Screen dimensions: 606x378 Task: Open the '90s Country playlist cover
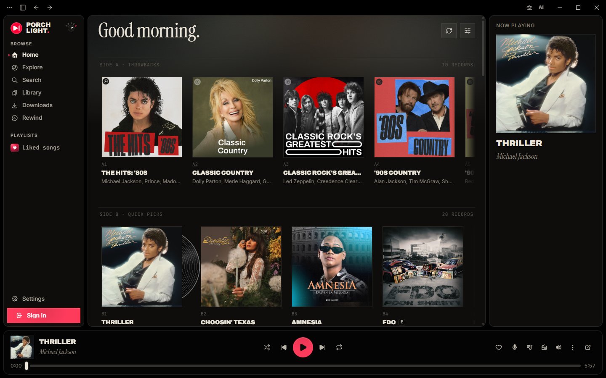415,117
